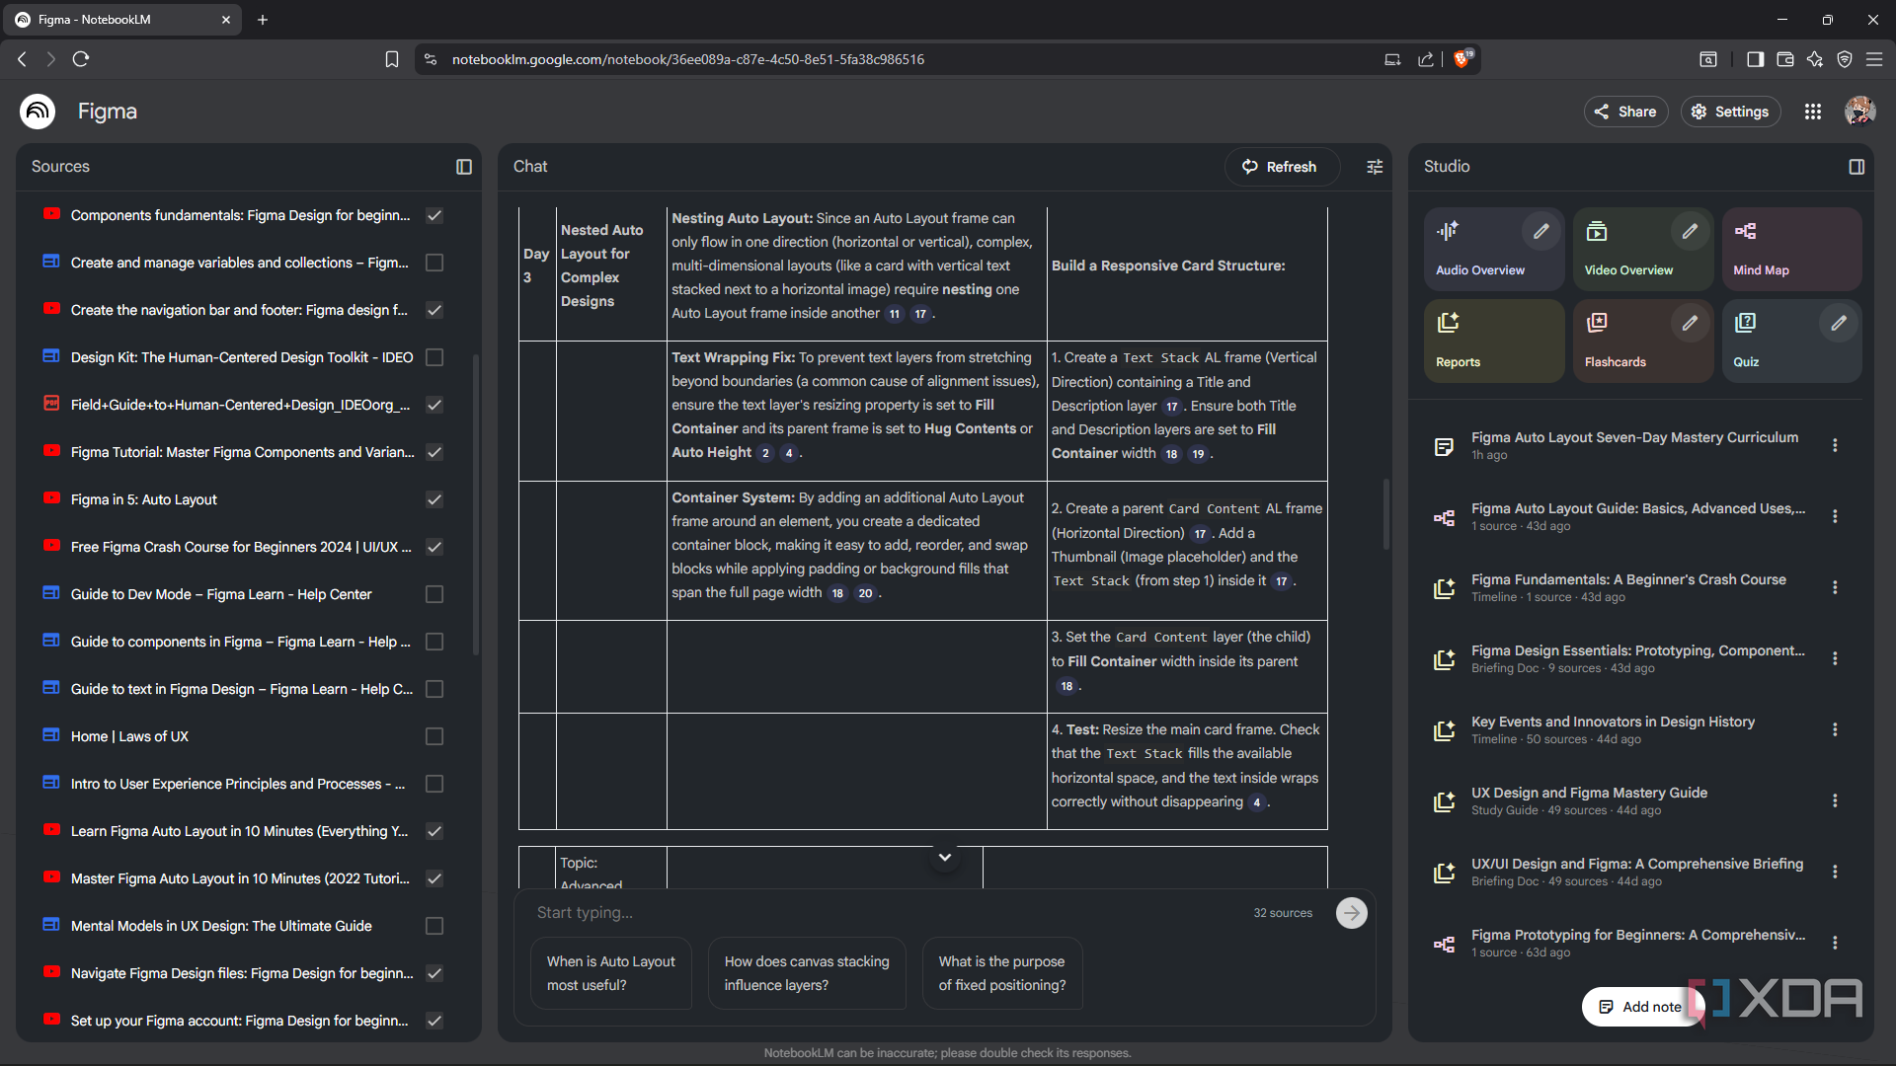Check Design Kit Human-Centered source
Screen dimensions: 1896x1066
434,357
